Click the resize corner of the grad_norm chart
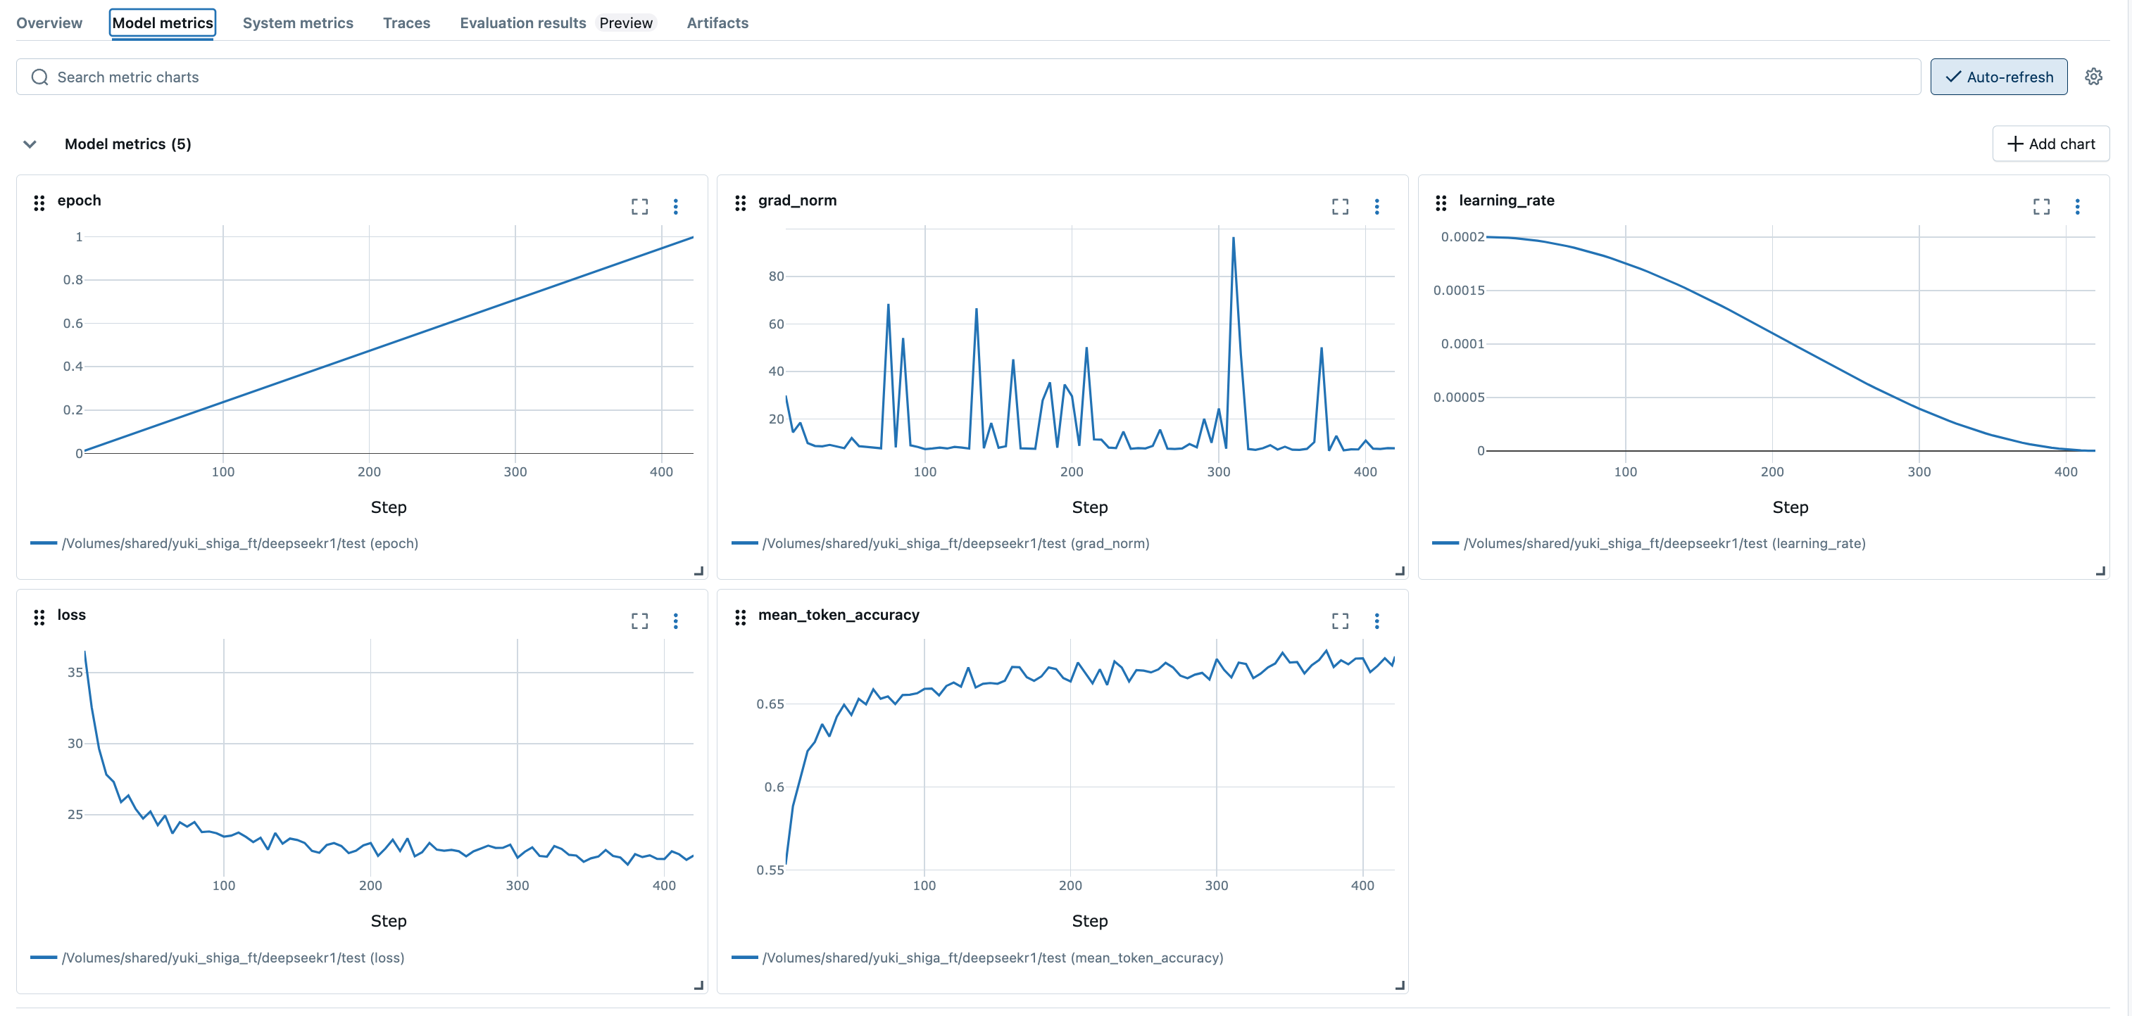The height and width of the screenshot is (1016, 2132). [x=1399, y=571]
